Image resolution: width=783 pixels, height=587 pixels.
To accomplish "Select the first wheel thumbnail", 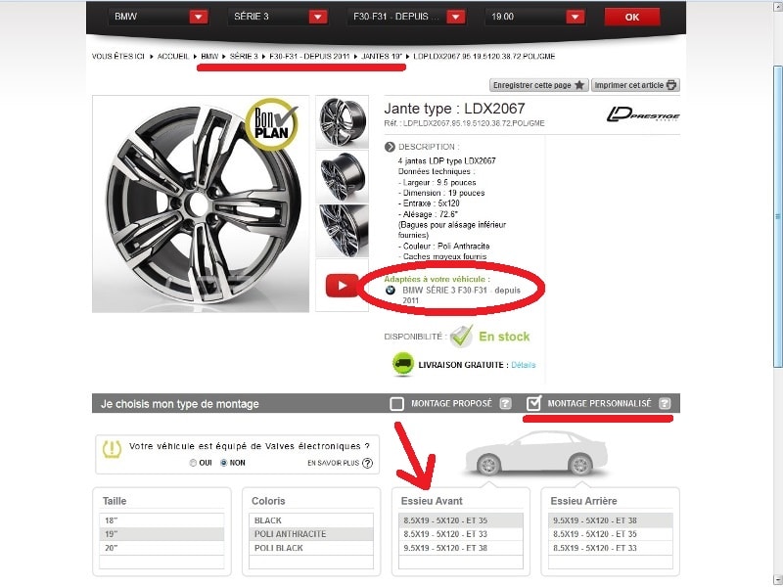I will coord(342,121).
